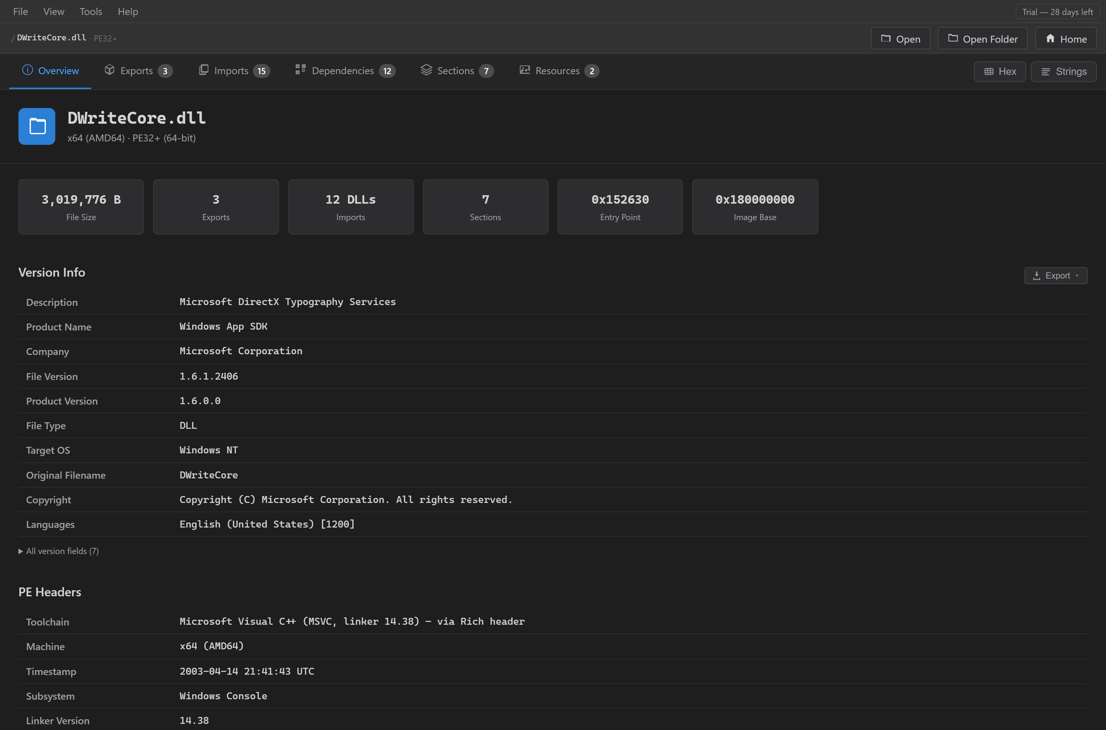Image resolution: width=1106 pixels, height=730 pixels.
Task: Click the Toolchain value Microsoft Visual C++
Action: (352, 622)
